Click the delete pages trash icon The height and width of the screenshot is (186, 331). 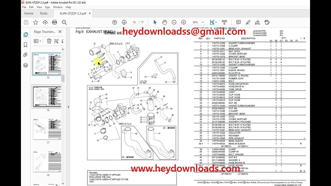(x=49, y=41)
